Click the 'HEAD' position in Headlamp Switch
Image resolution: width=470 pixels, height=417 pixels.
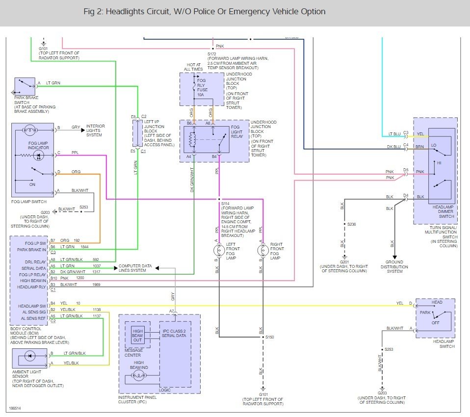click(x=437, y=302)
